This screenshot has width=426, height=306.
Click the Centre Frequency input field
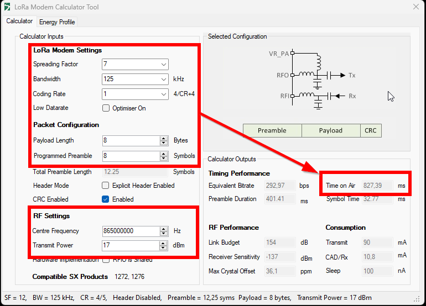pyautogui.click(x=131, y=231)
